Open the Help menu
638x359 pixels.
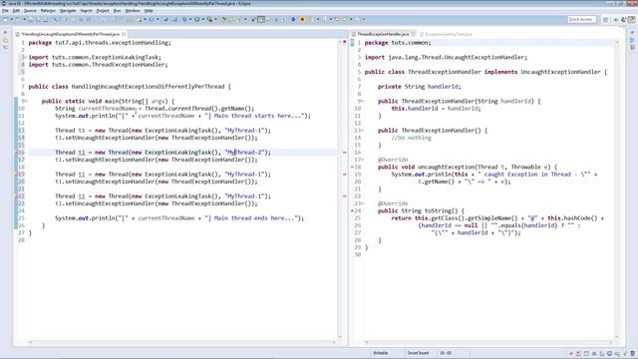[149, 11]
